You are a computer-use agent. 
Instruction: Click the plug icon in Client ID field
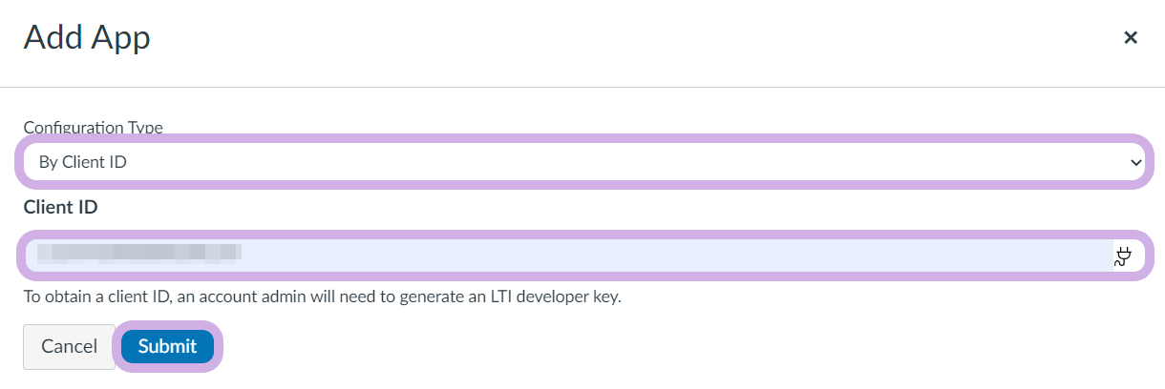1123,255
